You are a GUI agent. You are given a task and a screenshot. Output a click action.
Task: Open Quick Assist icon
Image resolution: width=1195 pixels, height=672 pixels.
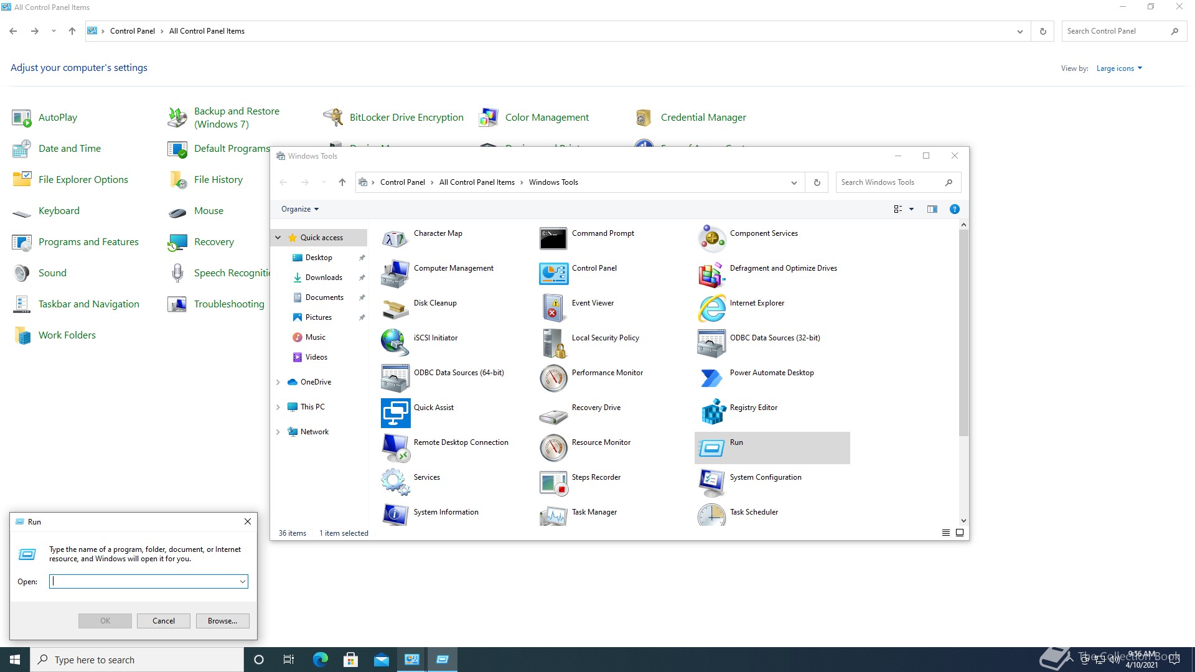[x=395, y=413]
